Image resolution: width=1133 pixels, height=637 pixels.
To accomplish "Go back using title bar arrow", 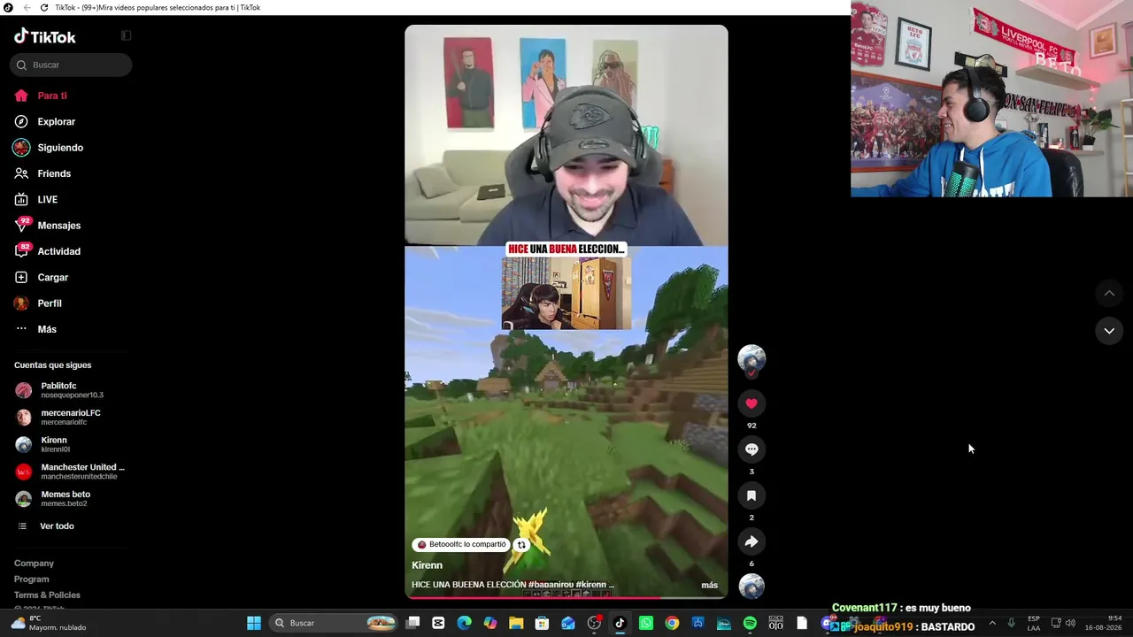I will pyautogui.click(x=27, y=8).
